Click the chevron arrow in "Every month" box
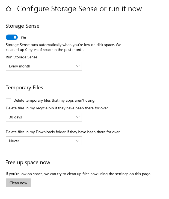Image resolution: width=169 pixels, height=199 pixels. click(x=78, y=66)
